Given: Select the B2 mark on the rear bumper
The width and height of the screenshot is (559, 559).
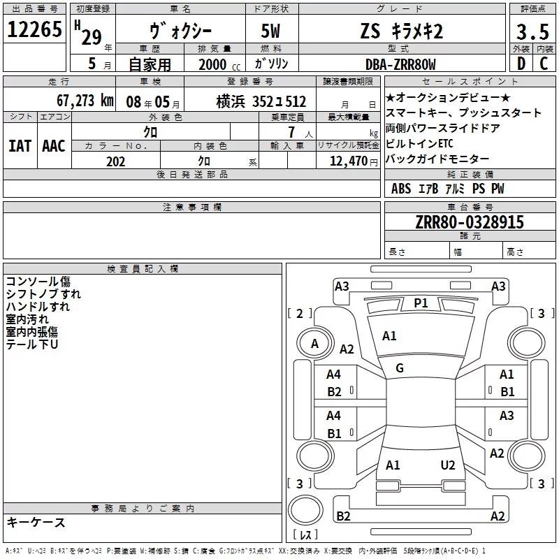Looking at the screenshot, I should click(x=343, y=516).
